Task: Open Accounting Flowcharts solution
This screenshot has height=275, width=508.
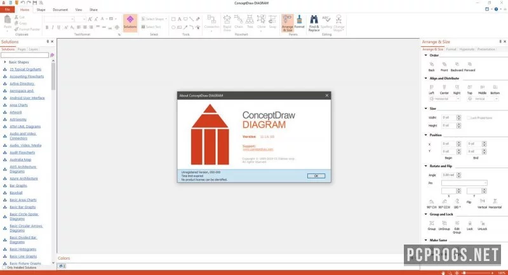Action: [27, 76]
